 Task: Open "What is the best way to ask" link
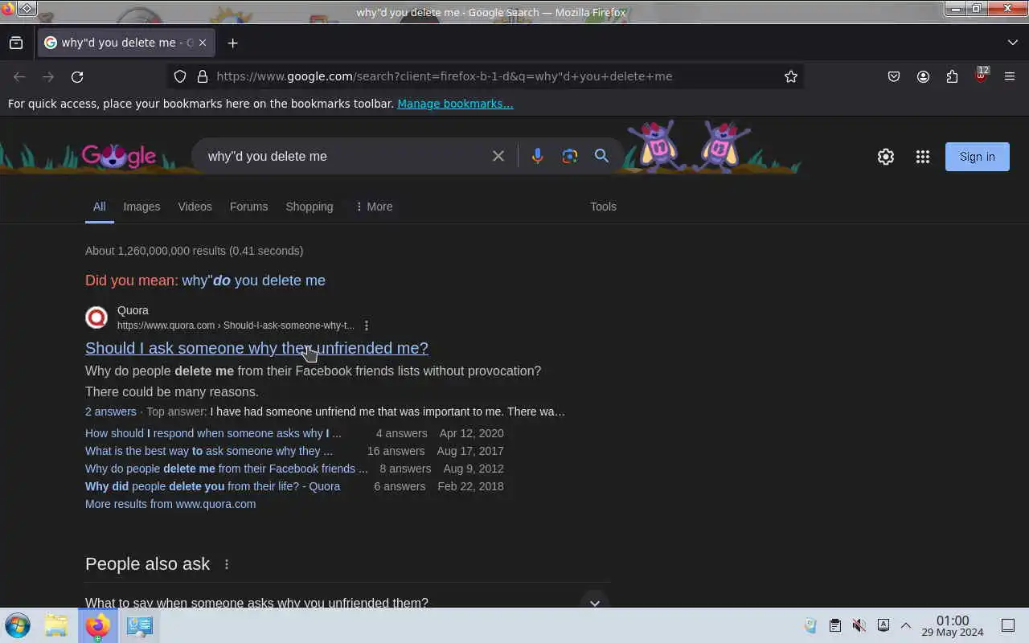pos(209,451)
